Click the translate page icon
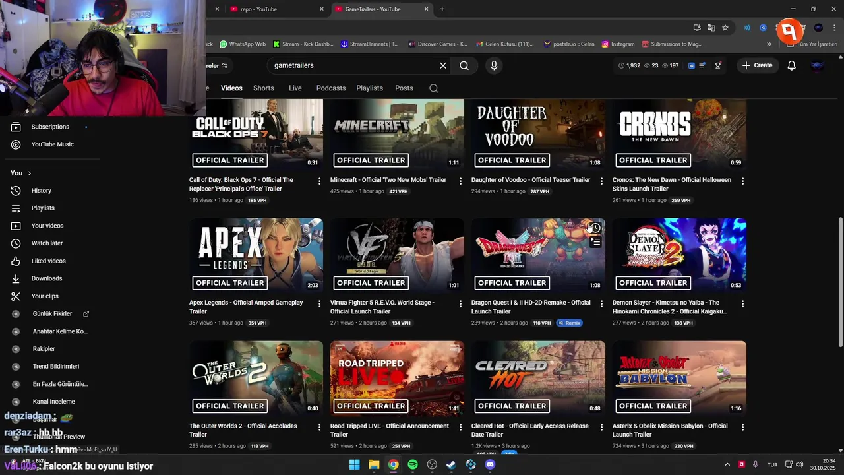 pyautogui.click(x=711, y=28)
